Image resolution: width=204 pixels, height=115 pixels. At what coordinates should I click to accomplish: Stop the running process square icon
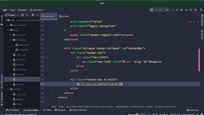(195, 10)
